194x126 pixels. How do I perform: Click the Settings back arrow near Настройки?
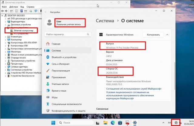(46, 12)
